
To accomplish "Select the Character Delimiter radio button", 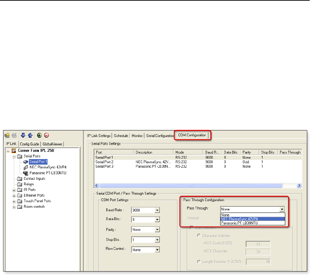I will tap(199, 236).
